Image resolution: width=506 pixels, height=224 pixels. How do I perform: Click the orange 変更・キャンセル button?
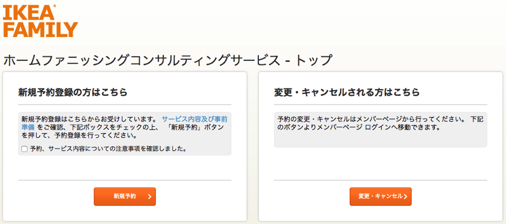pyautogui.click(x=380, y=196)
